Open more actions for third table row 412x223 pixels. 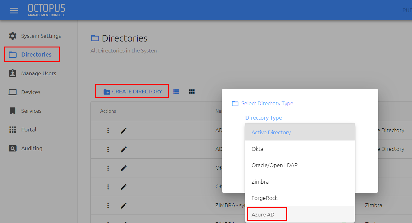pyautogui.click(x=108, y=168)
